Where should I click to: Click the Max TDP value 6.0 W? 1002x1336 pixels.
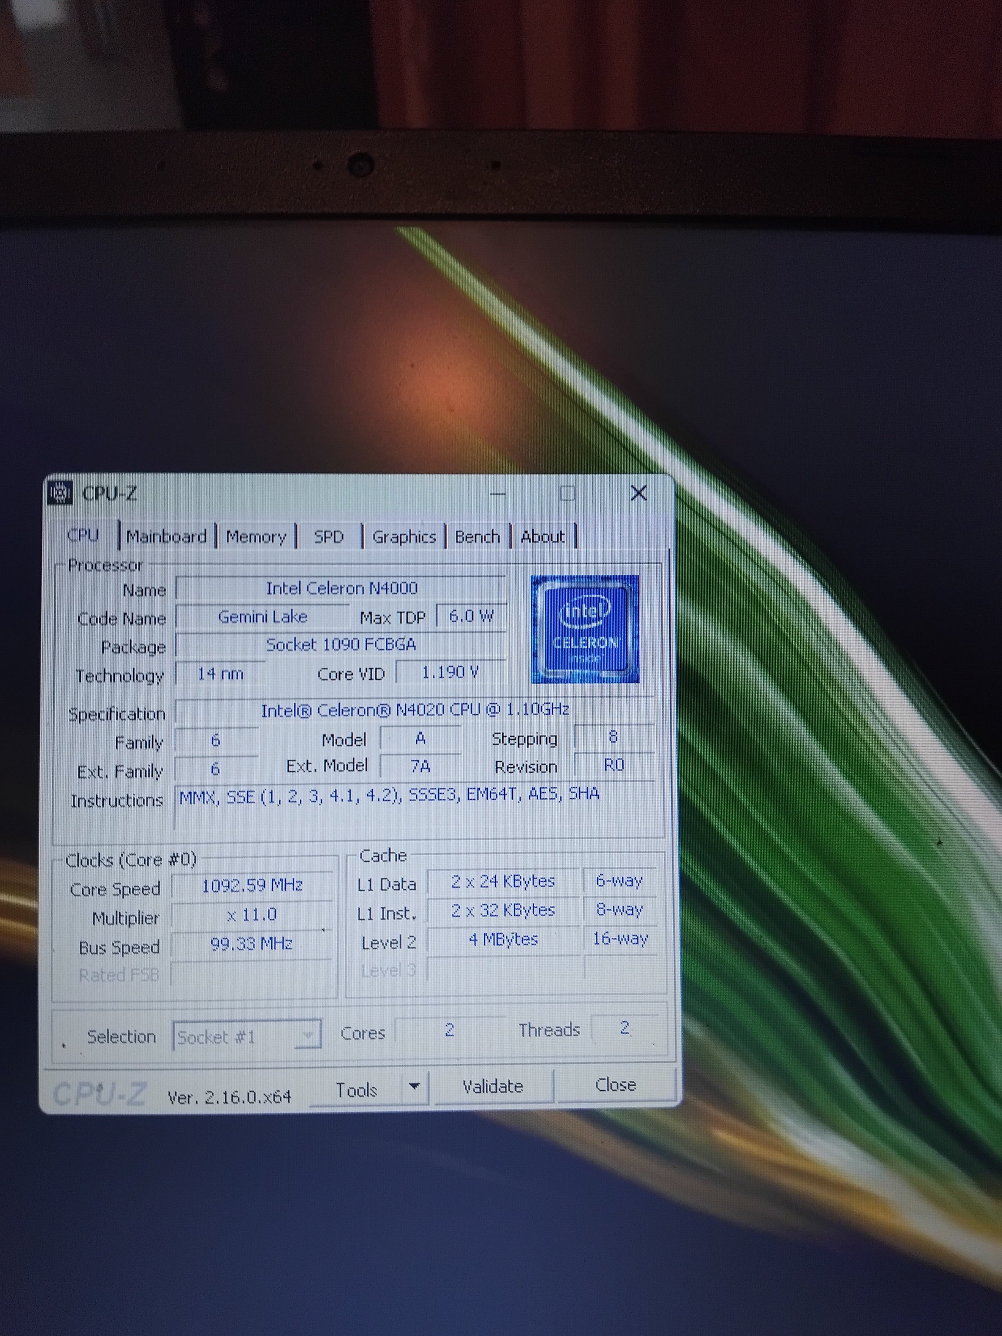pos(471,616)
